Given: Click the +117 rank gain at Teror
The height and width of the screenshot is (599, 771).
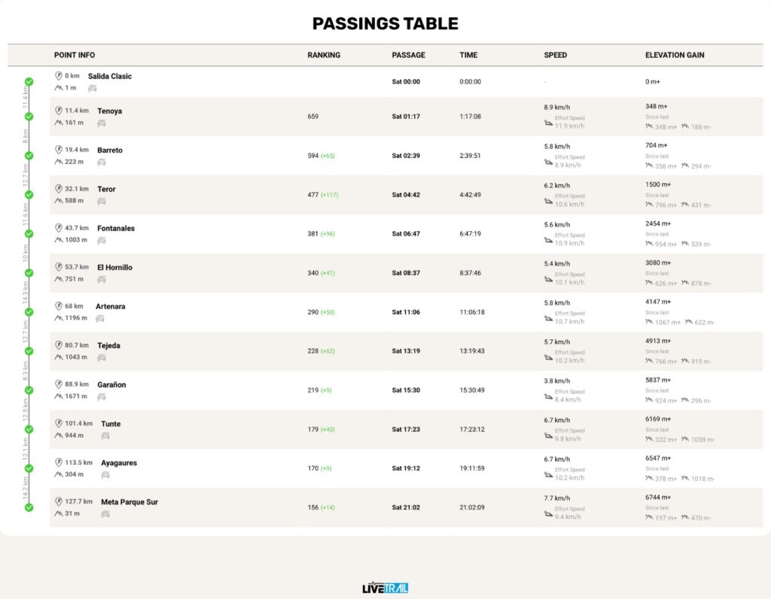Looking at the screenshot, I should click(330, 195).
